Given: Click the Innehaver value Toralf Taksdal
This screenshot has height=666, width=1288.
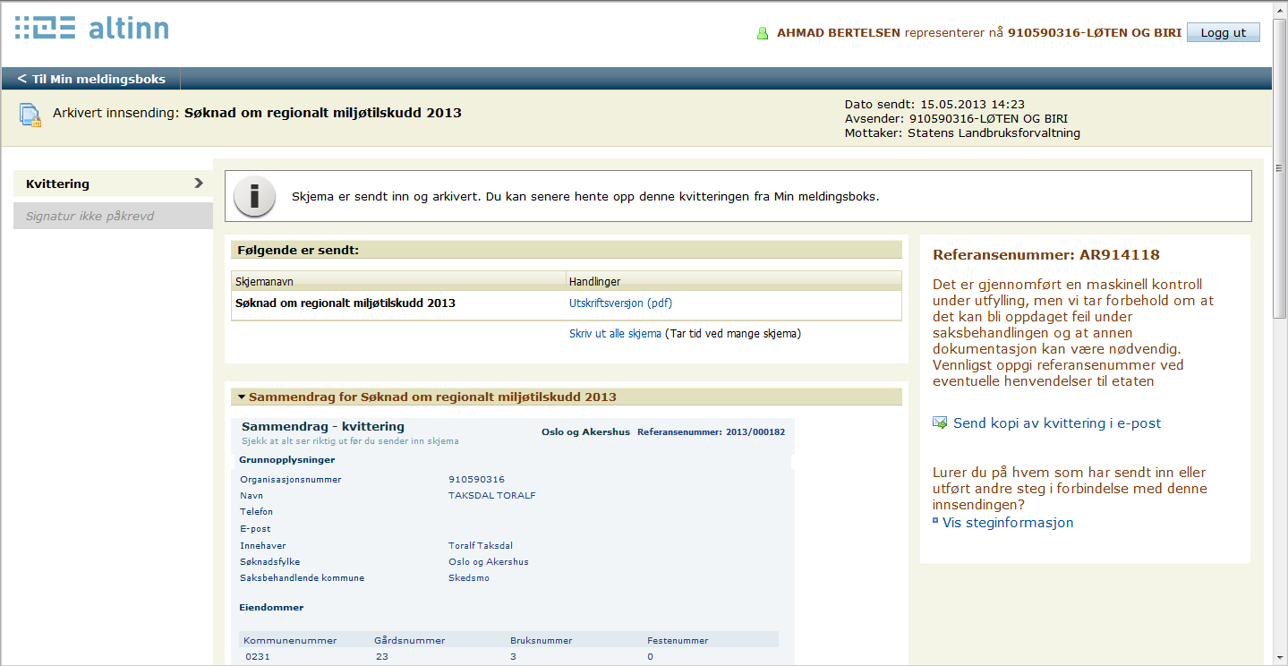Looking at the screenshot, I should coord(481,546).
